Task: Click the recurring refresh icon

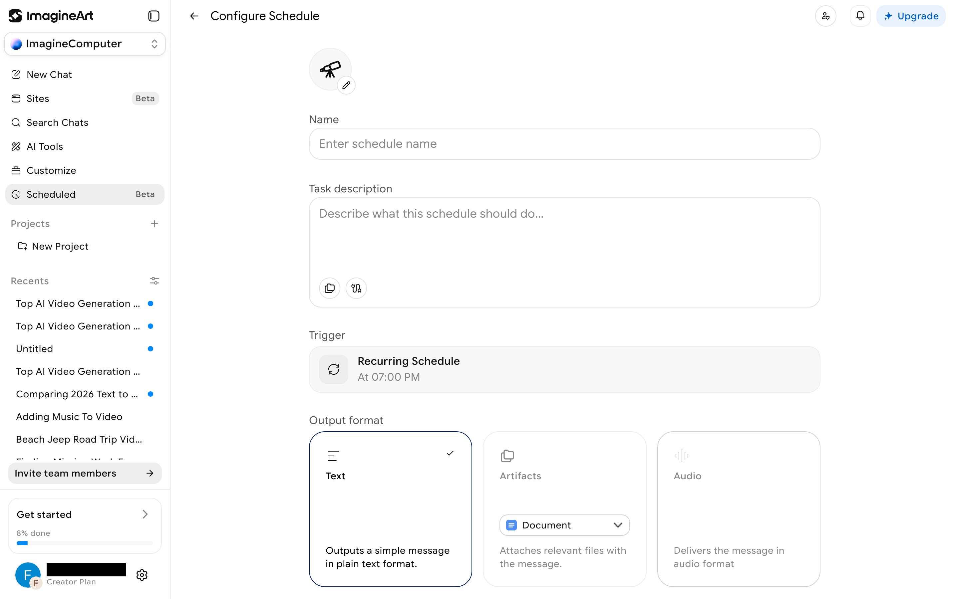Action: tap(334, 369)
